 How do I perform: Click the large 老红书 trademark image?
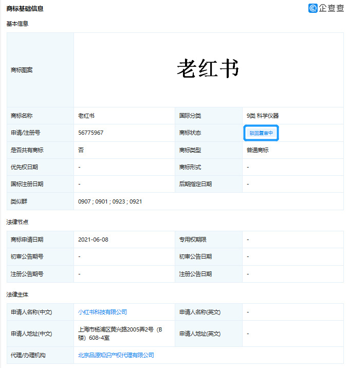[208, 69]
